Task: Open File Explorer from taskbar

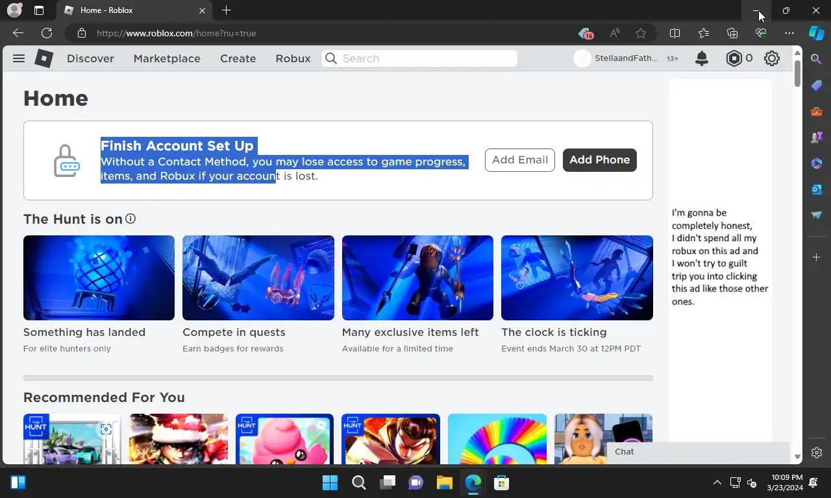Action: 444,482
